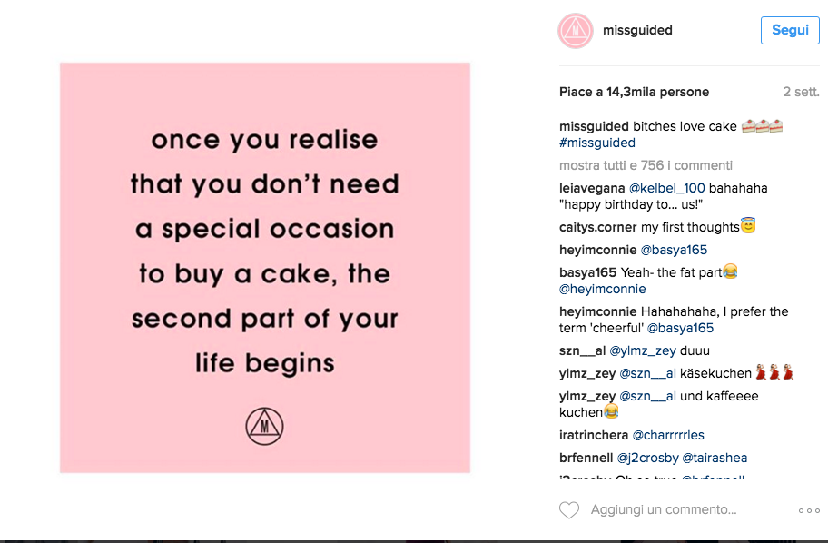Open @heyimconnie tagged in basya165's reply

click(603, 289)
